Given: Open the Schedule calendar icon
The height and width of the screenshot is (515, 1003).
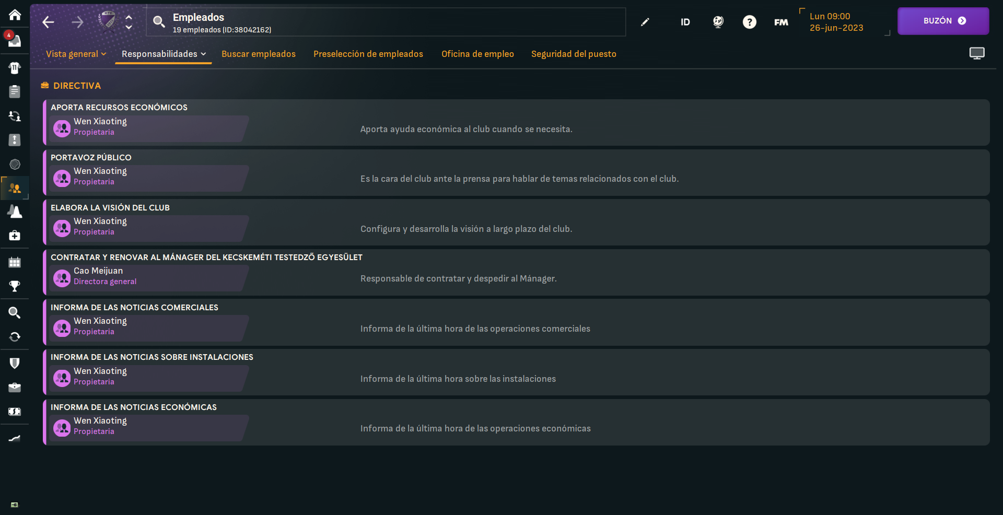Looking at the screenshot, I should [x=15, y=262].
